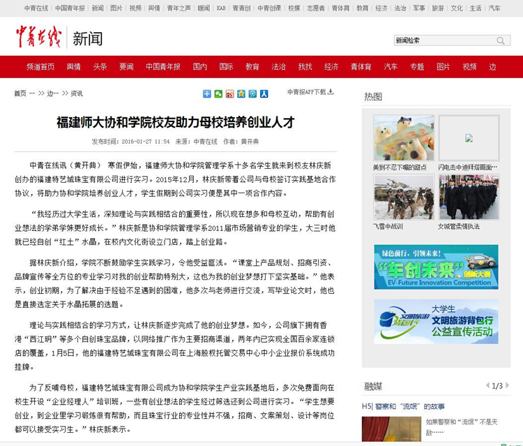This screenshot has height=446, width=523.
Task: Click 作者：黄开典 author text
Action: pyautogui.click(x=241, y=142)
